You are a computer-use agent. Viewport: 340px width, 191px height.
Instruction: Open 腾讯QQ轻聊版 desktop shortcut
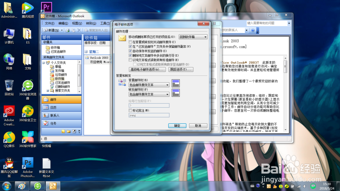[9, 167]
